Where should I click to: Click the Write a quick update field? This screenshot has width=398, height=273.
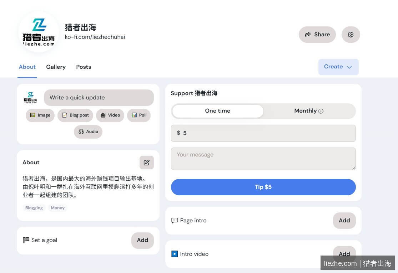coord(99,98)
